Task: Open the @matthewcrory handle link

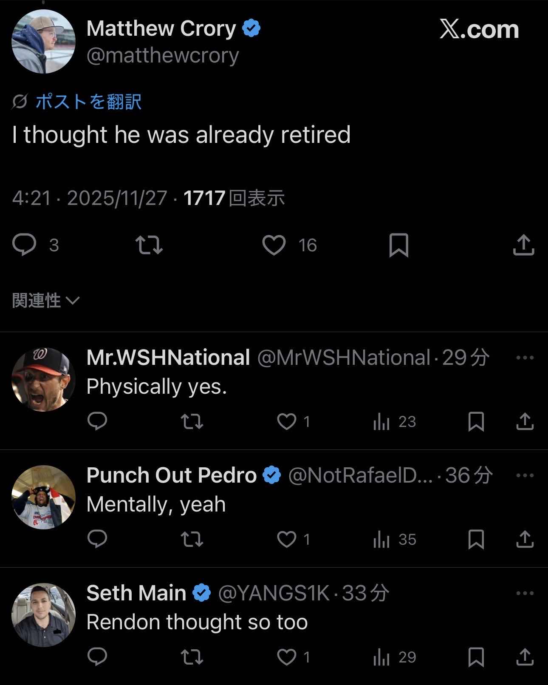Action: pyautogui.click(x=163, y=55)
